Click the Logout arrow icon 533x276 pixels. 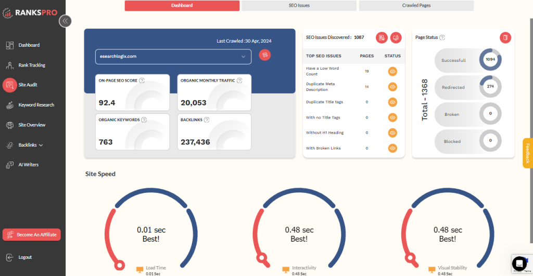pos(9,257)
